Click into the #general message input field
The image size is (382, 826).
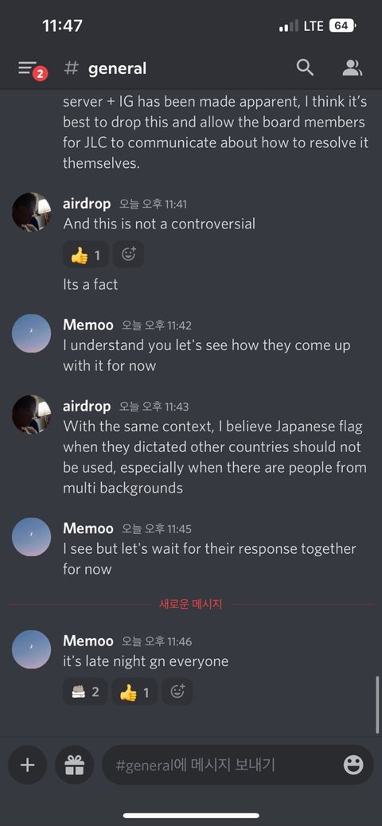coord(219,765)
